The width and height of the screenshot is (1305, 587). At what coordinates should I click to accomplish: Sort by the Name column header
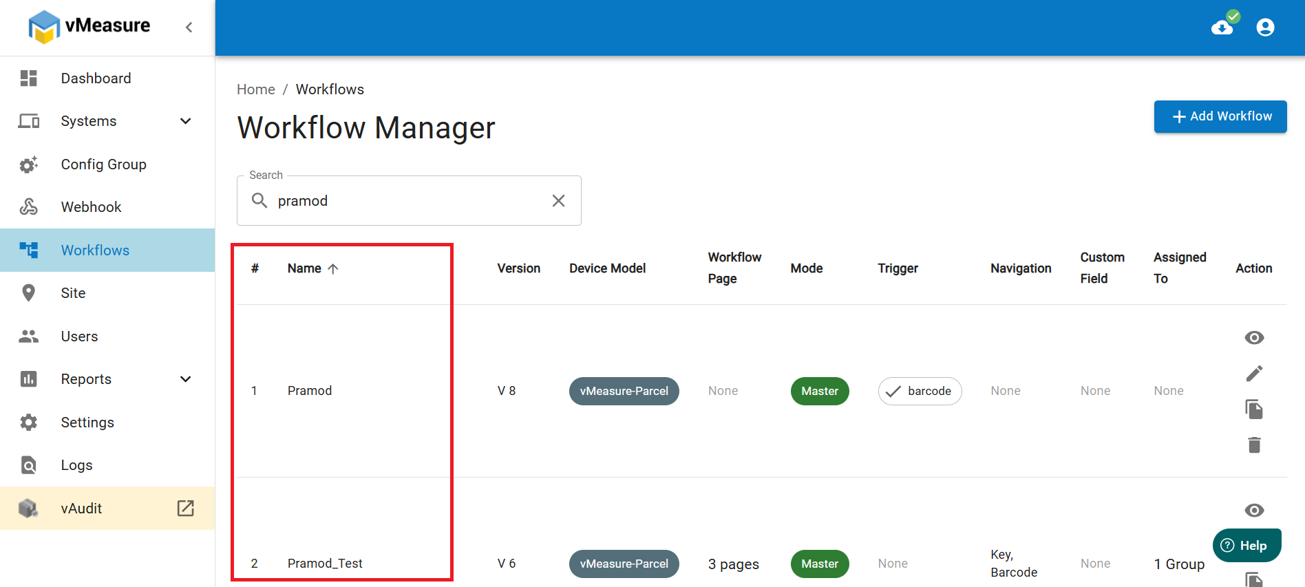pyautogui.click(x=304, y=268)
